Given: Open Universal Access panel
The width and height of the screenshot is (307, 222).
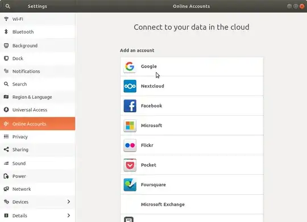Looking at the screenshot, I should (x=38, y=110).
